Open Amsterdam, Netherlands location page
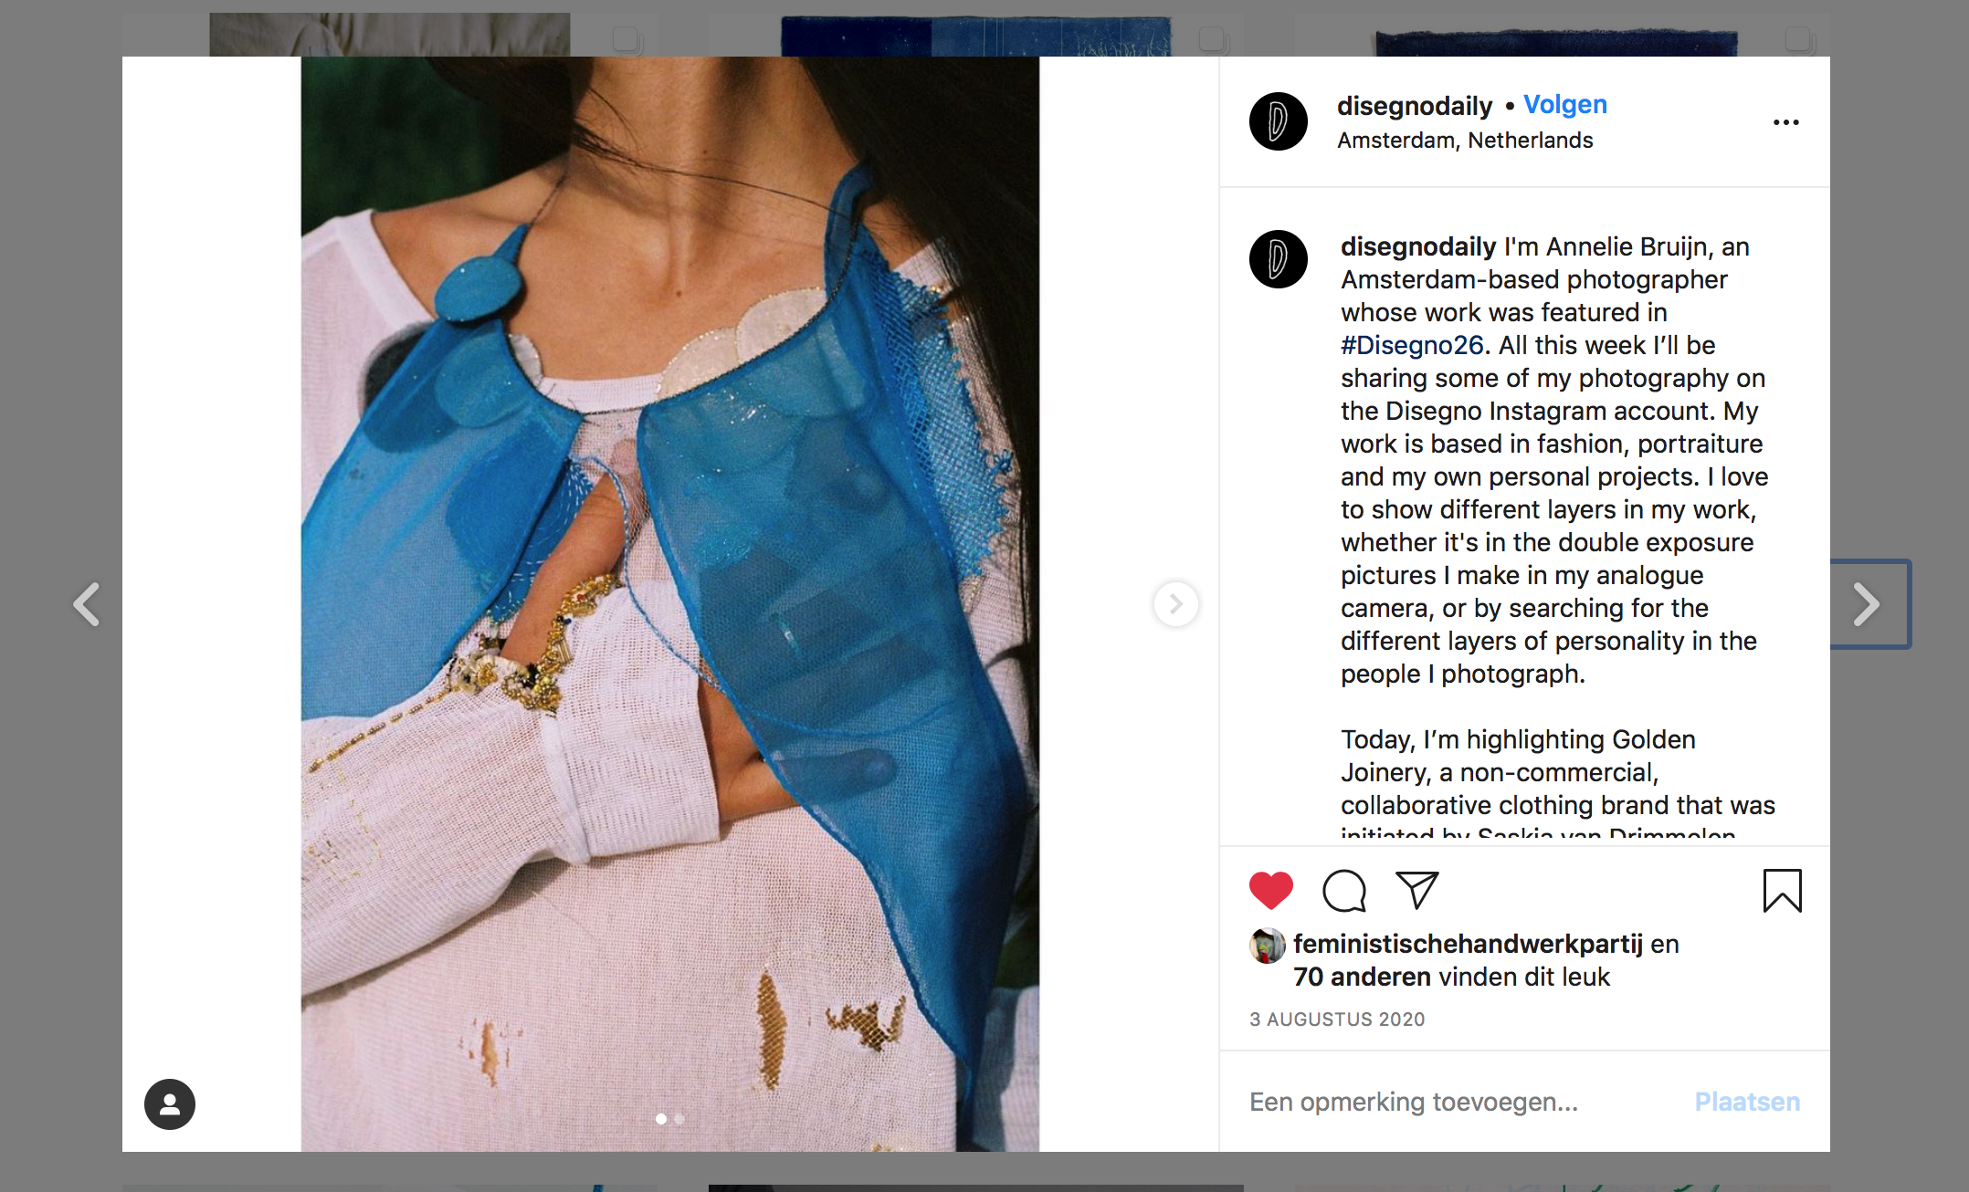Screen dimensions: 1969x1192 pyautogui.click(x=1465, y=141)
